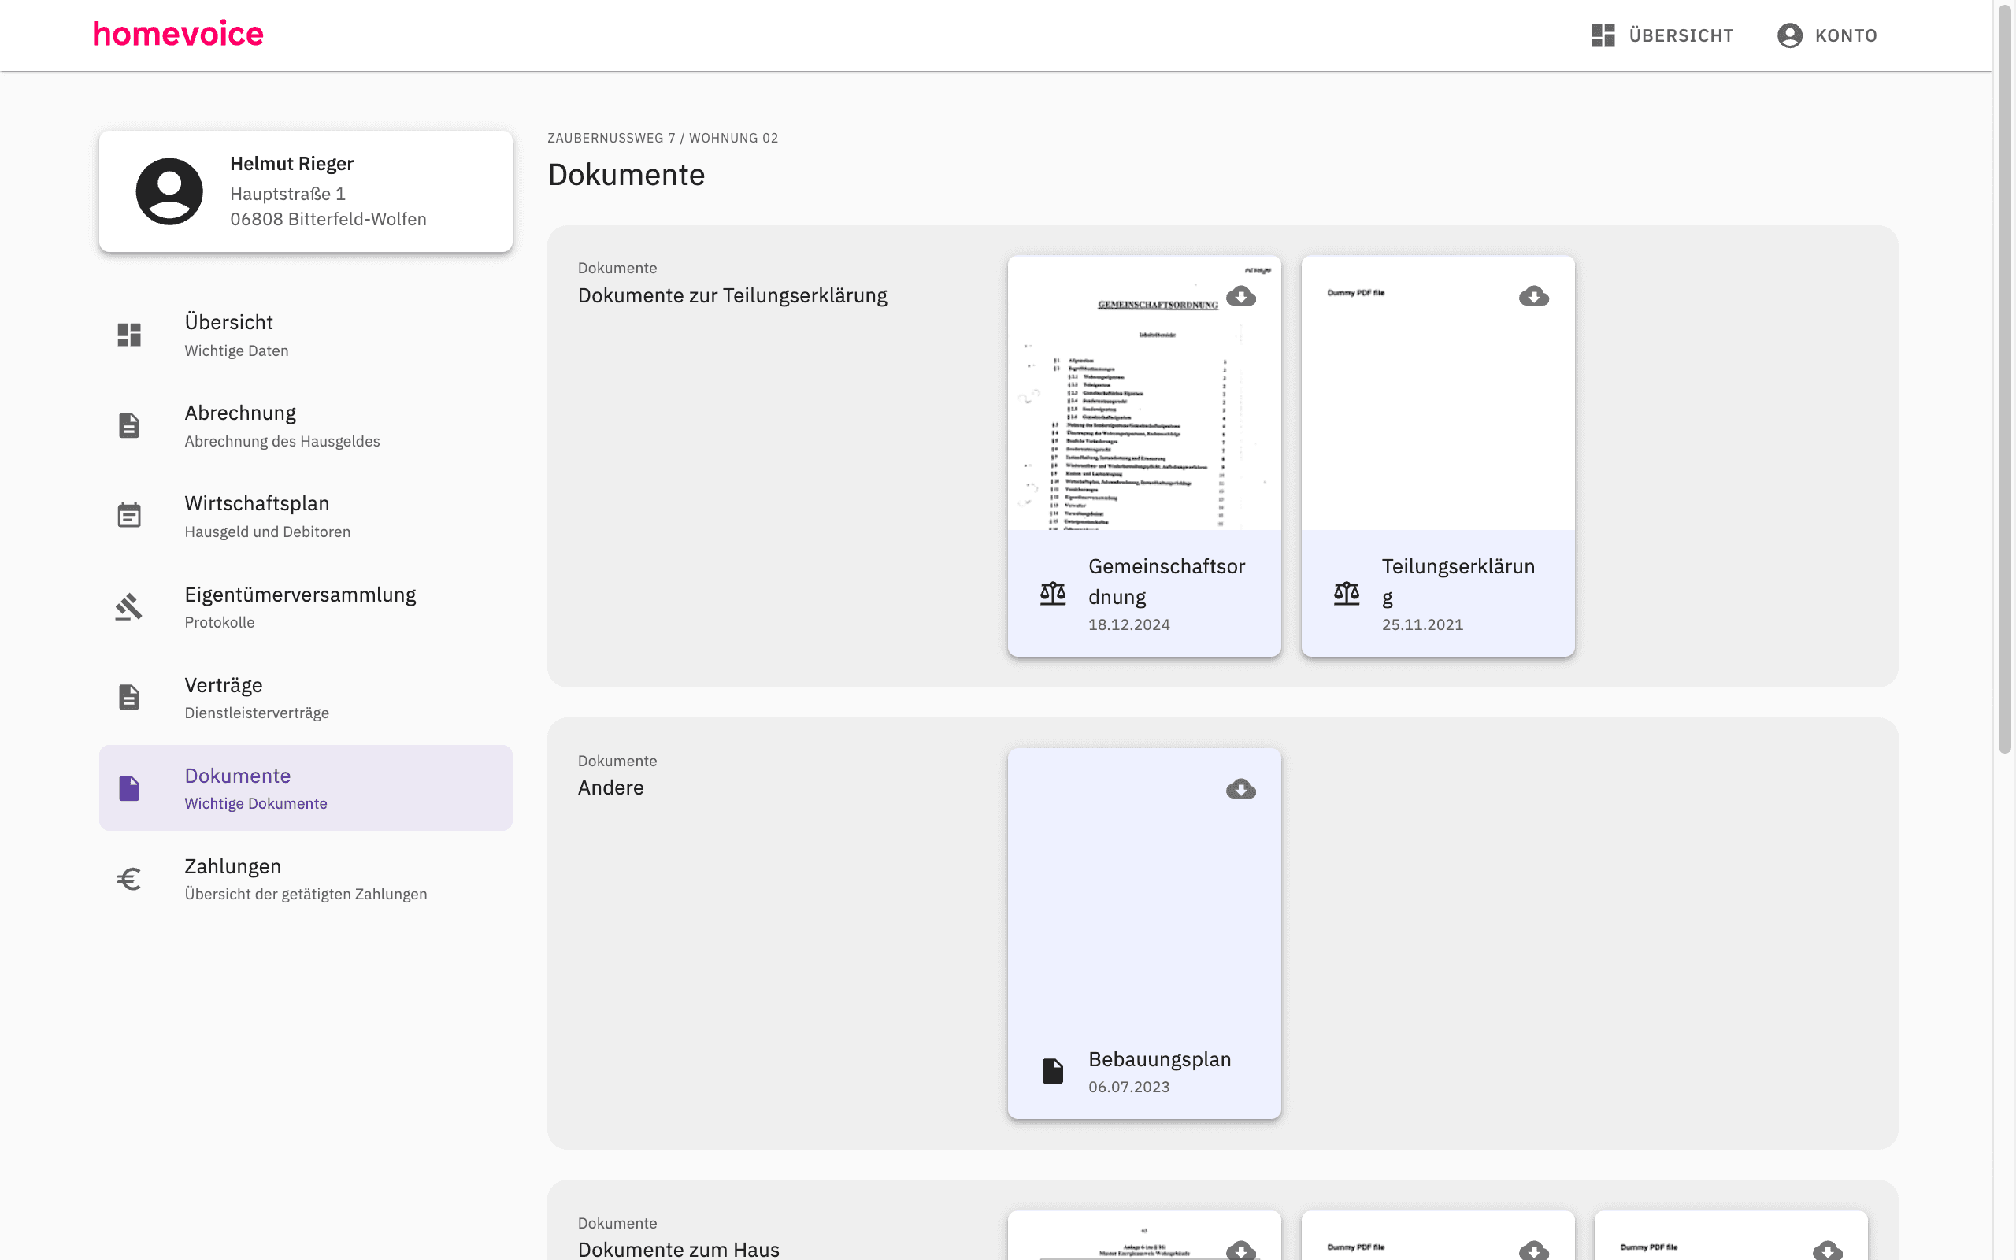
Task: Click the ÜBERSICHT header link text
Action: pos(1681,36)
